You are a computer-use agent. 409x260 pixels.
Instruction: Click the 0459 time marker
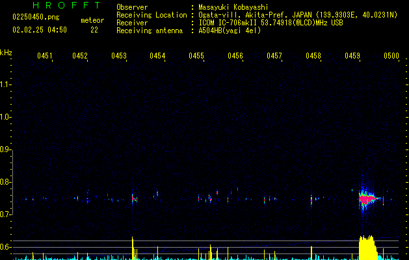[352, 56]
